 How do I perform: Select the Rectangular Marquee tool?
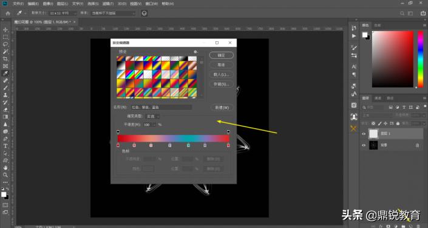(5, 37)
